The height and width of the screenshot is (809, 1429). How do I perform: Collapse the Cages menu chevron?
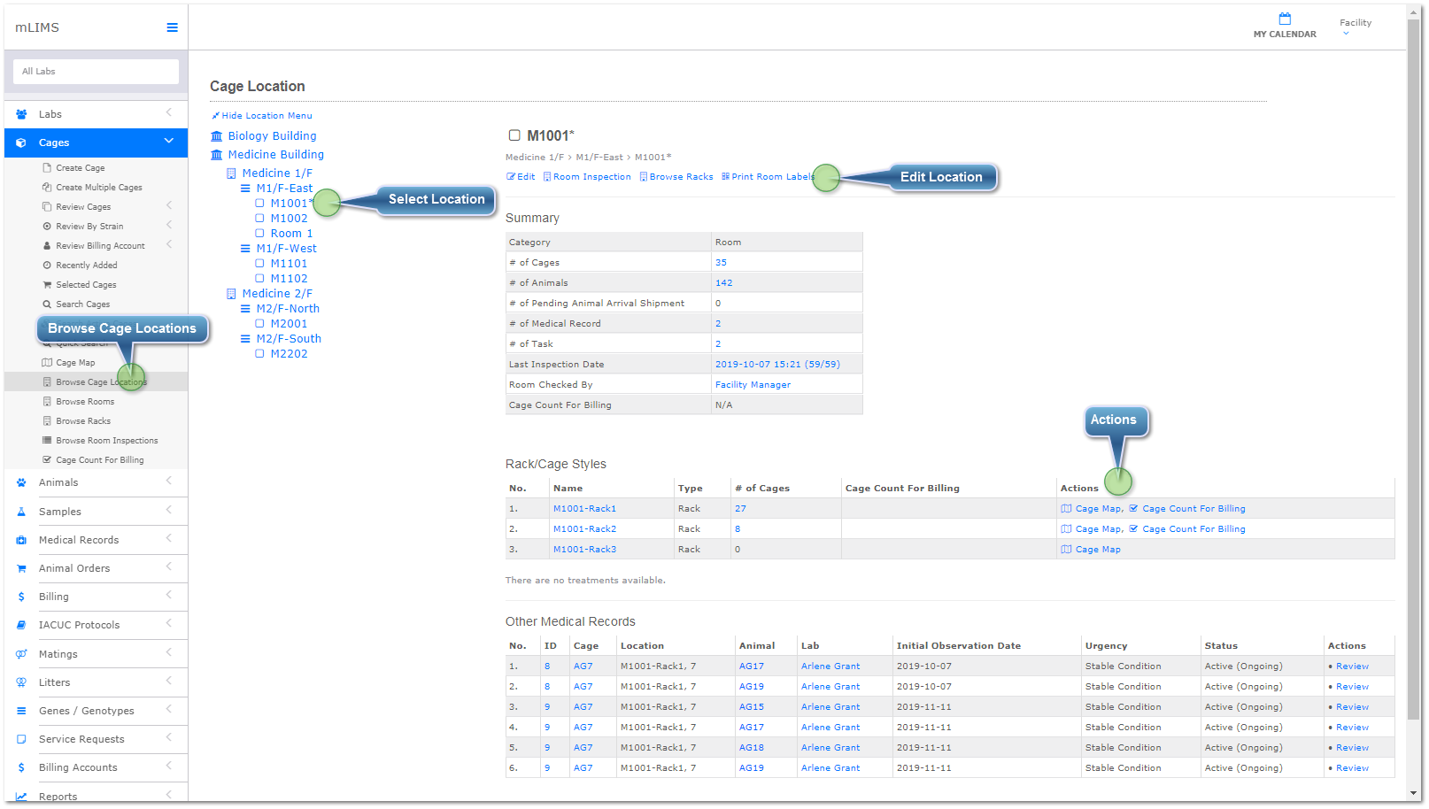[168, 142]
